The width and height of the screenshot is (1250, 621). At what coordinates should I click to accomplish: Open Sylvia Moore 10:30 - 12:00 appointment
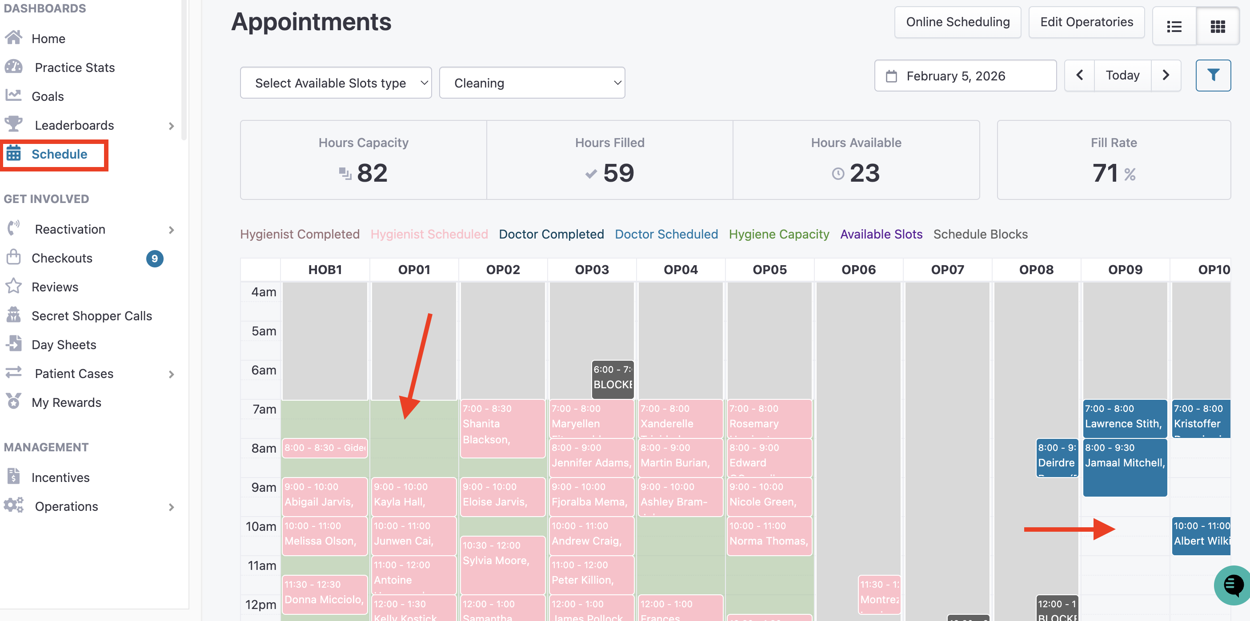click(503, 565)
